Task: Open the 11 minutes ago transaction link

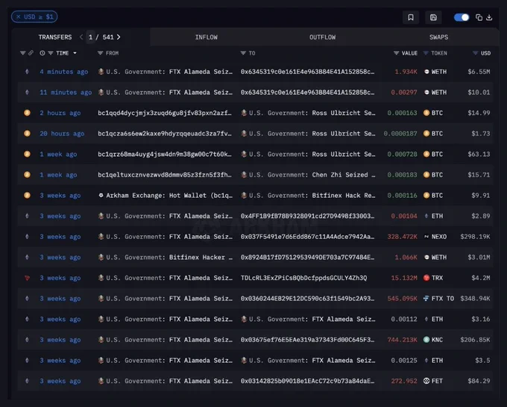Action: point(66,93)
